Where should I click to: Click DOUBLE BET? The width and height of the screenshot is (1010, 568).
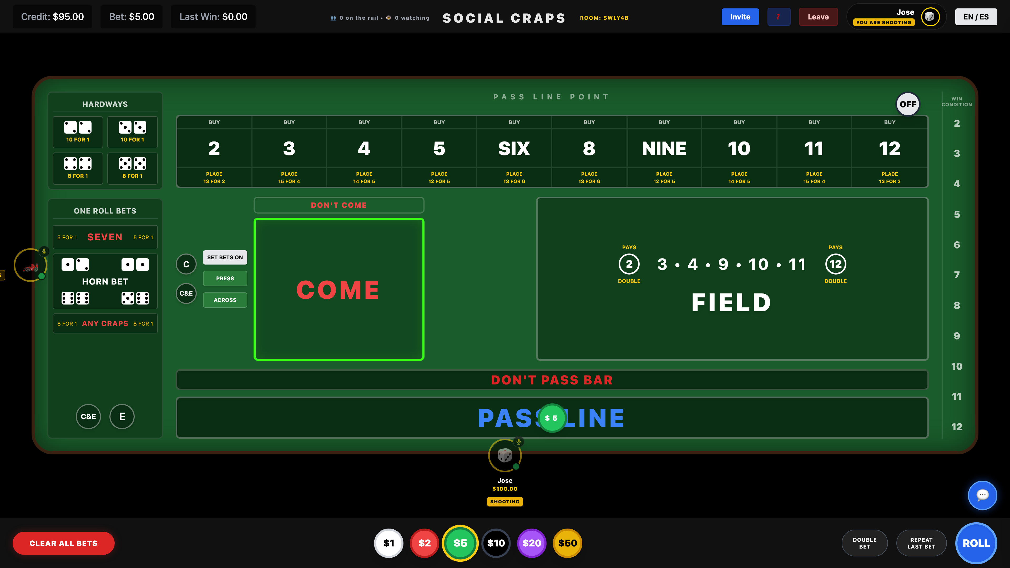point(865,543)
